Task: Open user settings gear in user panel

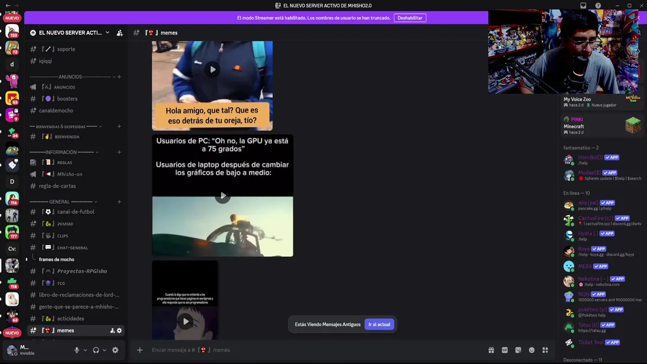Action: (x=115, y=350)
